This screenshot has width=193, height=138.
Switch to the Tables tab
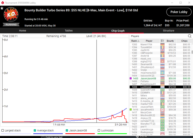click(69, 31)
